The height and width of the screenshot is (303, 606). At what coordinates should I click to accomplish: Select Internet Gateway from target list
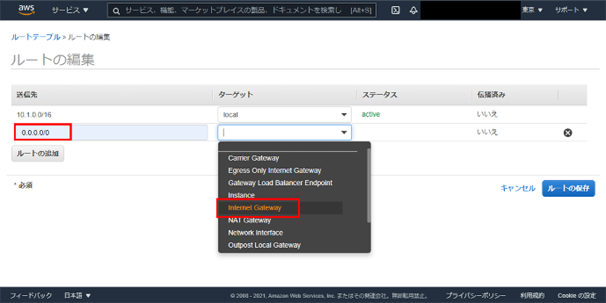[255, 208]
